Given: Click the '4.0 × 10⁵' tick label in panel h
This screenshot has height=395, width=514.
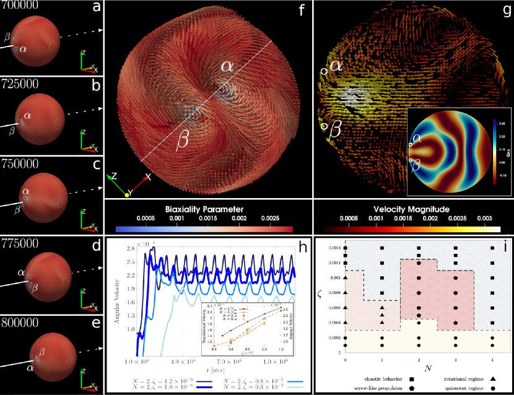Looking at the screenshot, I should [182, 362].
